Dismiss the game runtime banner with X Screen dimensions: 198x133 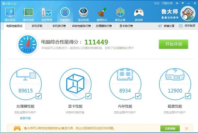[x=186, y=128]
